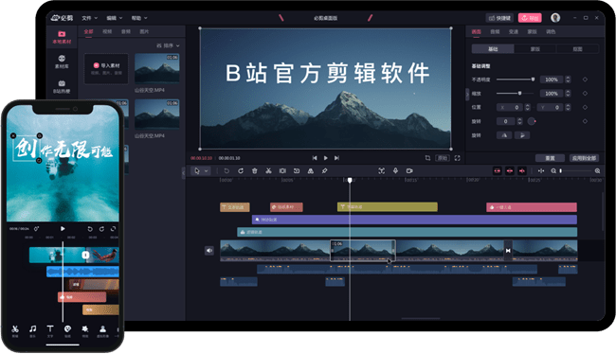Click the pink 导出 export button

tap(530, 18)
